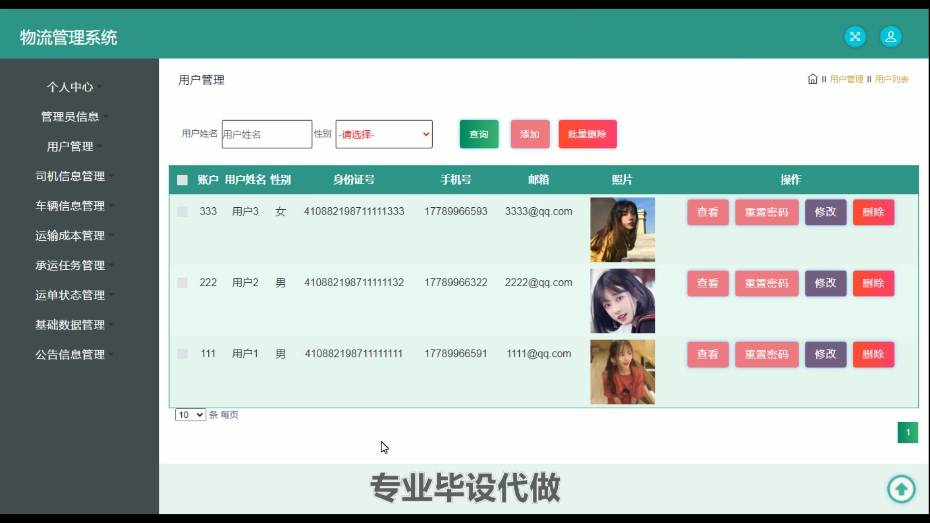Open photo thumbnail of 用户3
Screen dimensions: 930x523
click(622, 230)
